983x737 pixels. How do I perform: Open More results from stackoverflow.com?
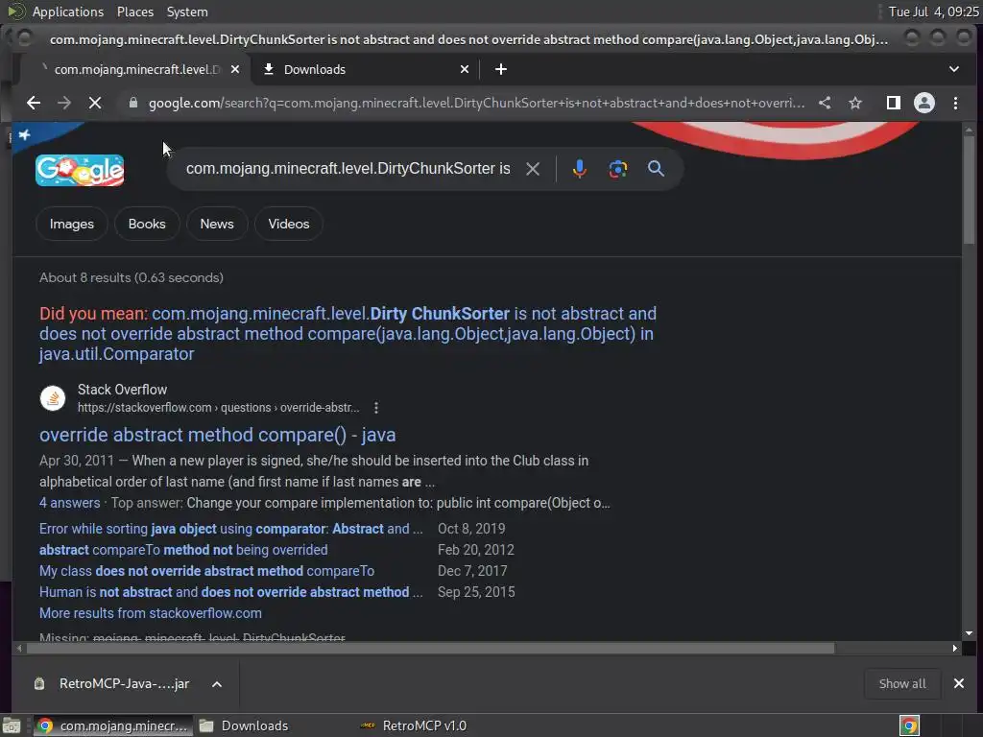151,613
